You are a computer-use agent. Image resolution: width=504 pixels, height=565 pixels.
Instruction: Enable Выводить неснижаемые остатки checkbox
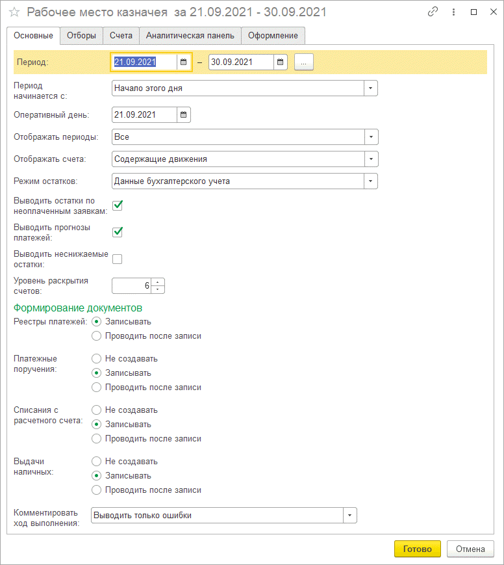[118, 259]
